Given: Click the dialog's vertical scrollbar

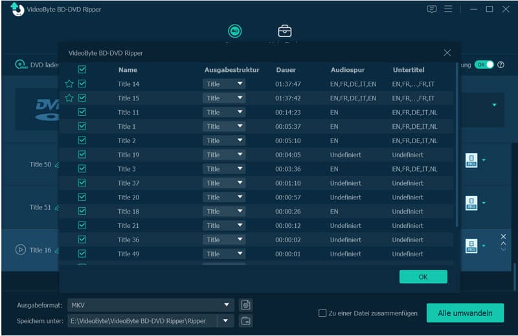Looking at the screenshot, I should pyautogui.click(x=457, y=144).
